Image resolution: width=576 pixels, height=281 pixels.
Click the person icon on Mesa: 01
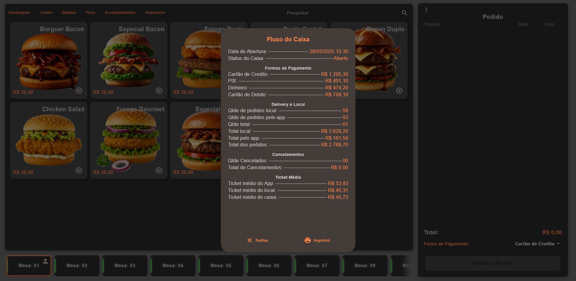(x=45, y=261)
